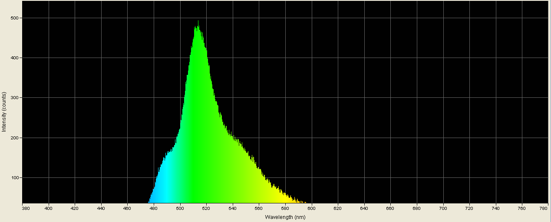Image resolution: width=551 pixels, height=222 pixels.
Task: Click the 480 wavelength axis label
Action: (x=154, y=208)
